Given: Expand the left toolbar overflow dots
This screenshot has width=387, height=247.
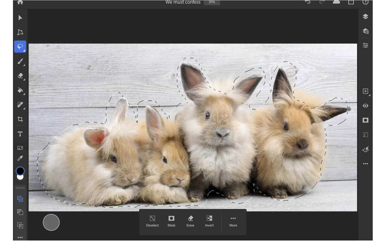Looking at the screenshot, I should pyautogui.click(x=20, y=237).
